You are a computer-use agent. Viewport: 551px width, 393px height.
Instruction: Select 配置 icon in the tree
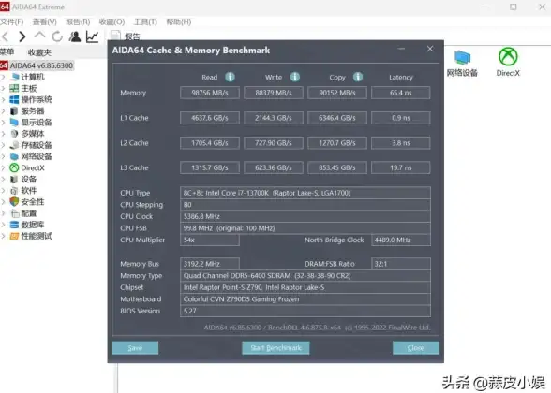tap(14, 213)
